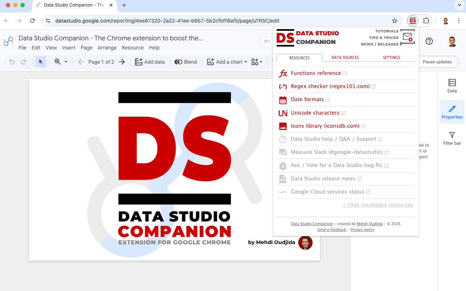Image resolution: width=466 pixels, height=291 pixels.
Task: Select the Resources tab
Action: point(299,57)
